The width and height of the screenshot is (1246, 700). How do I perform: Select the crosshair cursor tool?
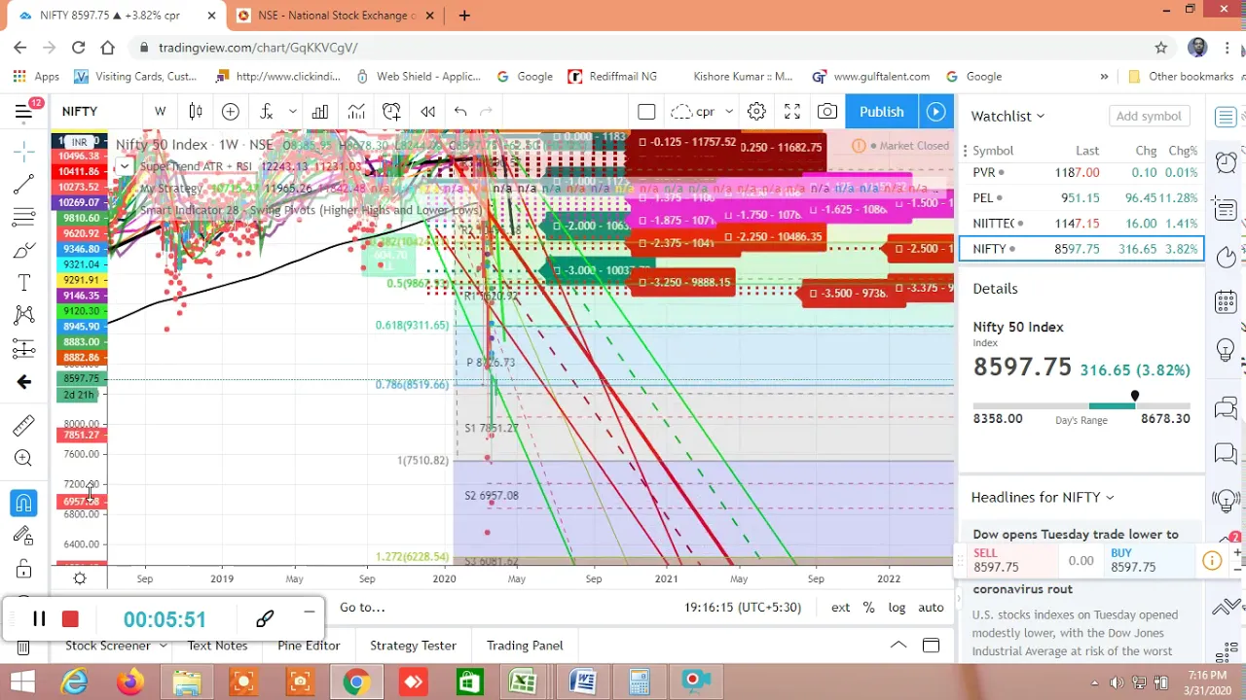point(24,151)
